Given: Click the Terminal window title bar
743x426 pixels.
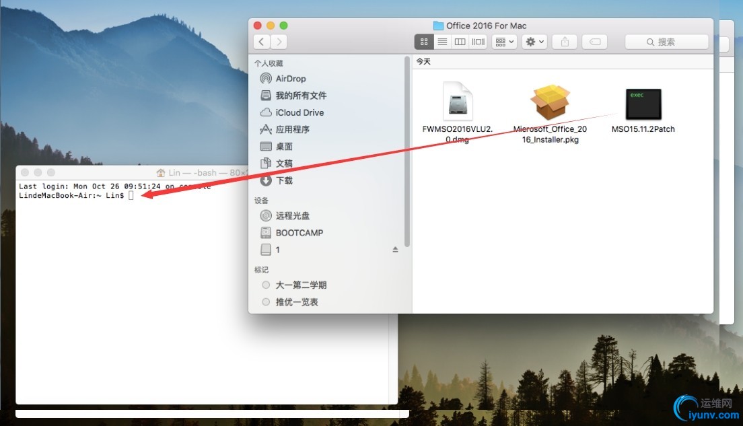Looking at the screenshot, I should 132,172.
